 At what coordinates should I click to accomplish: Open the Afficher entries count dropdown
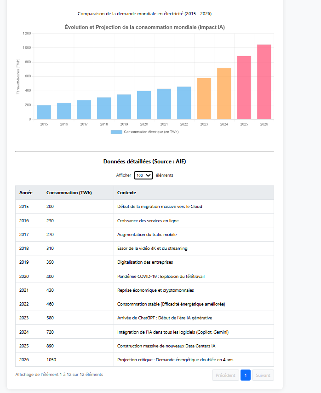[143, 175]
